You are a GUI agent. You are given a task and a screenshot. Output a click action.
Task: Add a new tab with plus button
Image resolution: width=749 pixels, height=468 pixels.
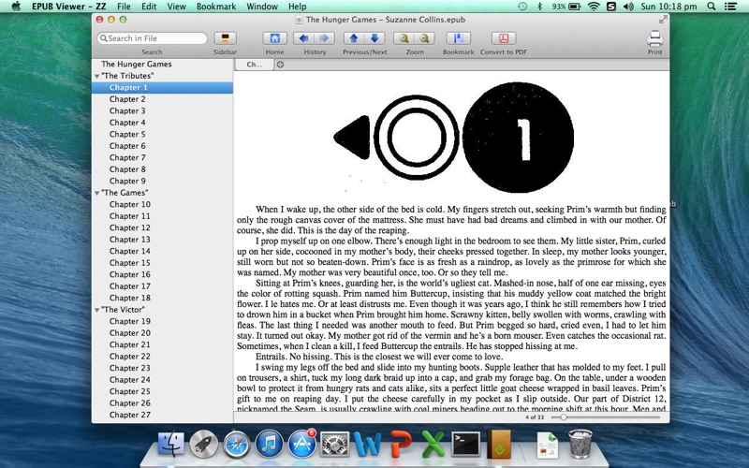pos(280,65)
